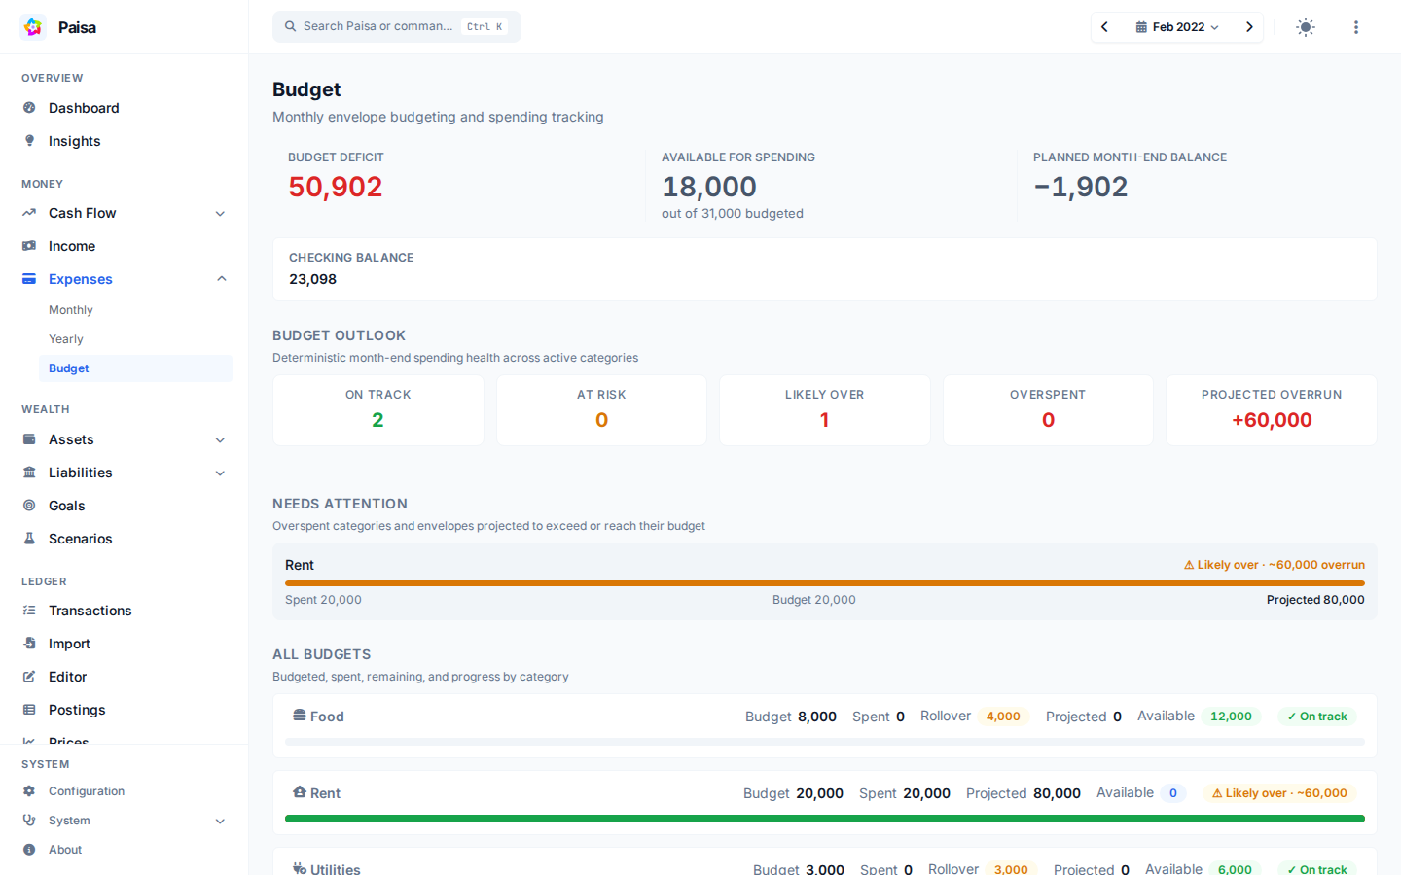Viewport: 1401px width, 875px height.
Task: Open Scenarios in the sidebar
Action: [x=125, y=539]
